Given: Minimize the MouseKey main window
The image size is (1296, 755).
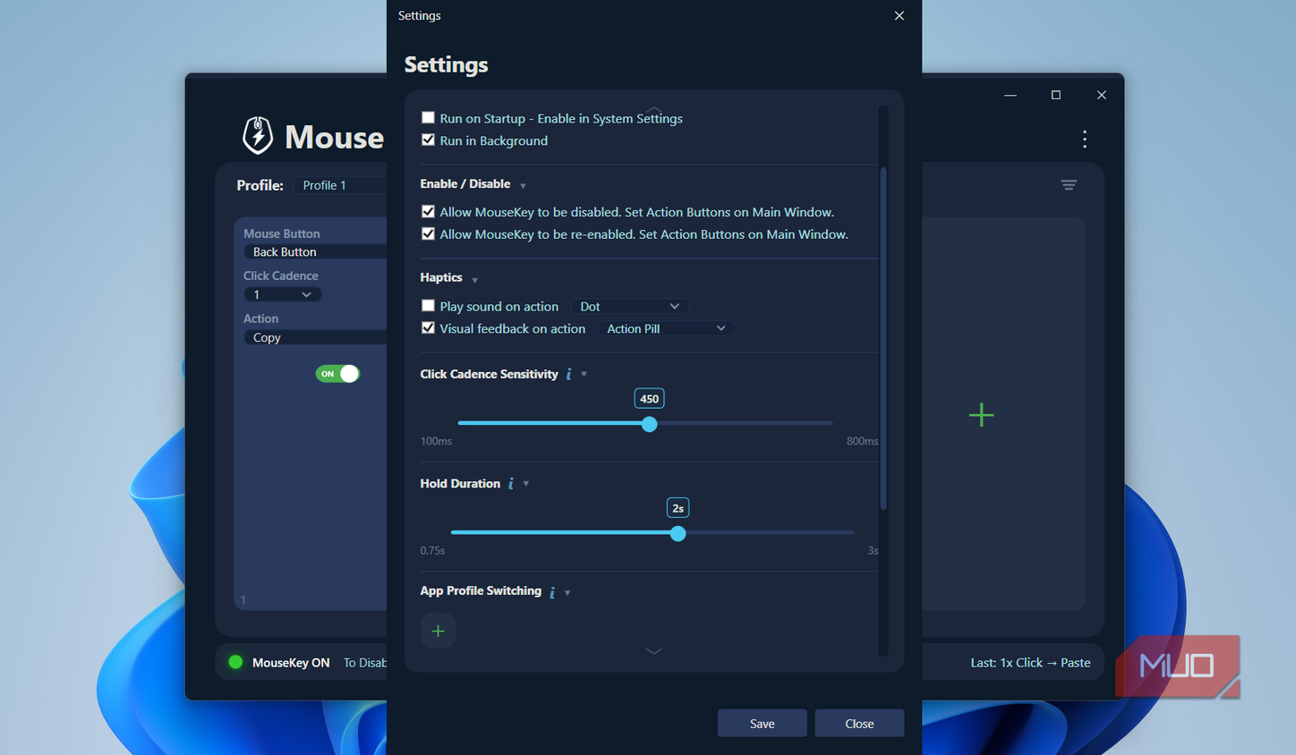Looking at the screenshot, I should pos(1010,95).
